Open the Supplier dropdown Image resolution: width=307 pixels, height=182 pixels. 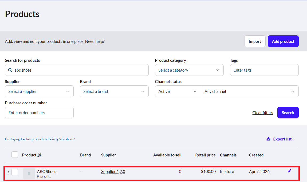39,91
